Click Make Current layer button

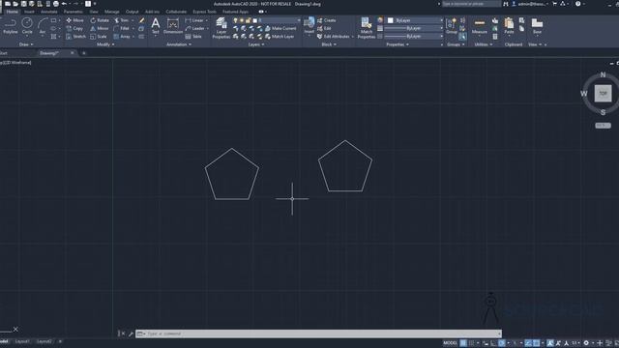coord(280,28)
